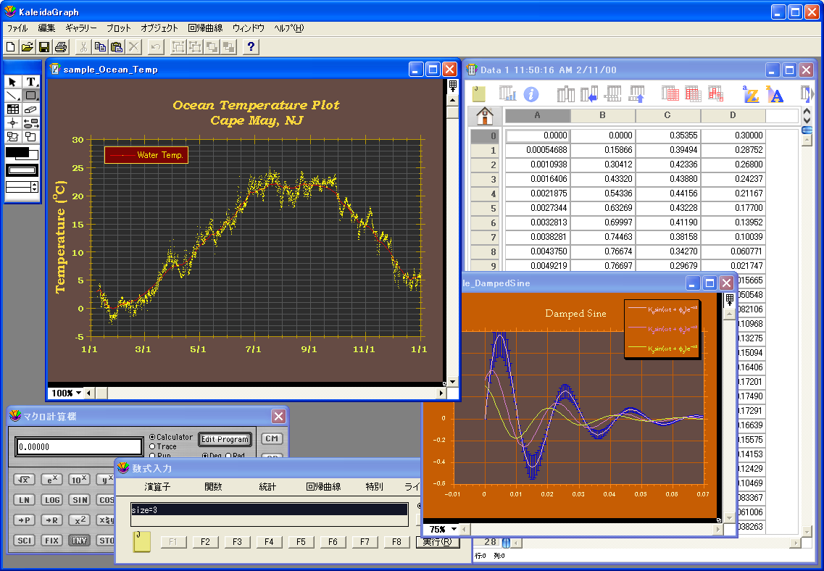Click the make plot icon in Data window
The image size is (824, 571).
pos(507,93)
